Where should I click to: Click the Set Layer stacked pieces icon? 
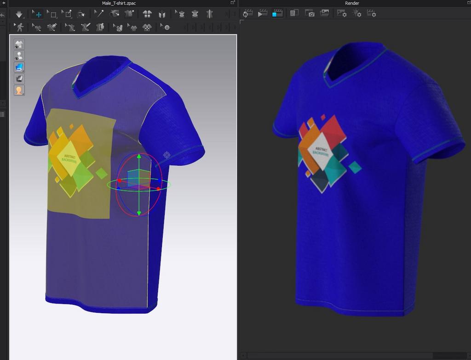point(195,14)
